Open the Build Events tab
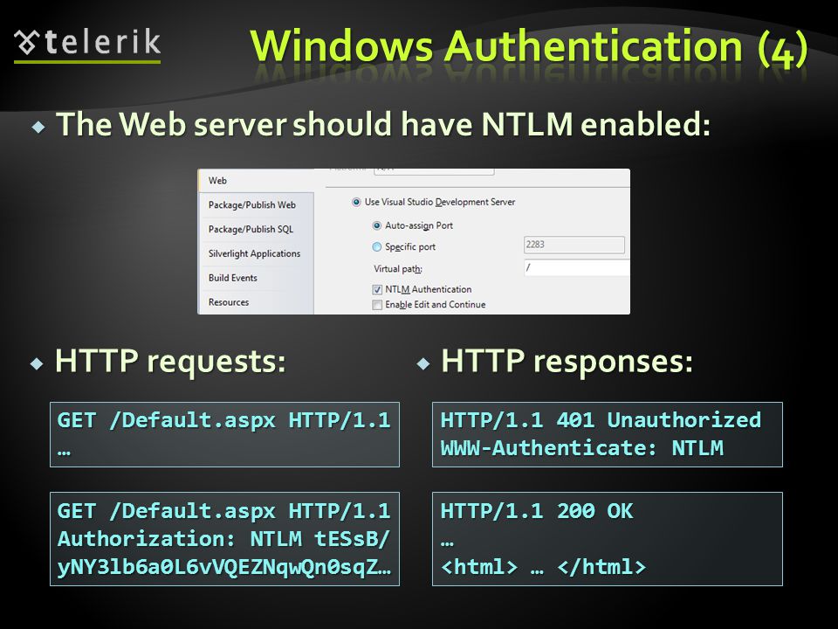The height and width of the screenshot is (629, 838). point(256,278)
